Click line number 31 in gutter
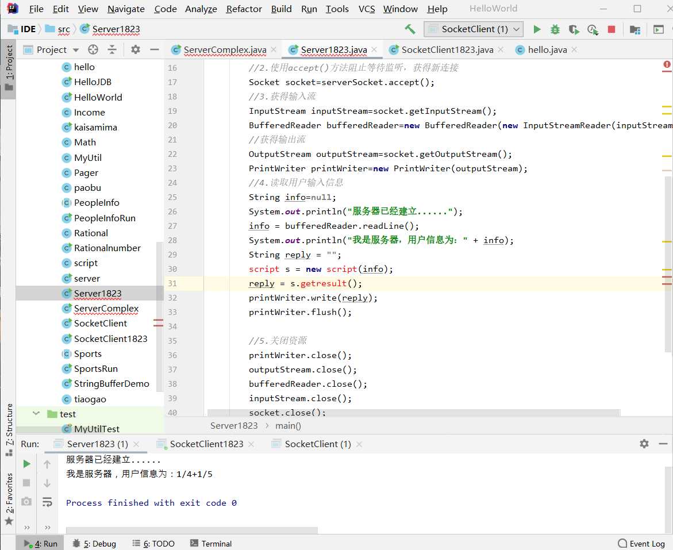 click(x=172, y=283)
